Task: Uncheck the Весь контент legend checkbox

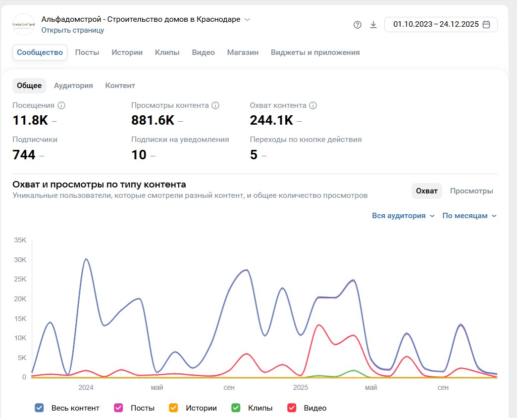Action: [x=40, y=408]
